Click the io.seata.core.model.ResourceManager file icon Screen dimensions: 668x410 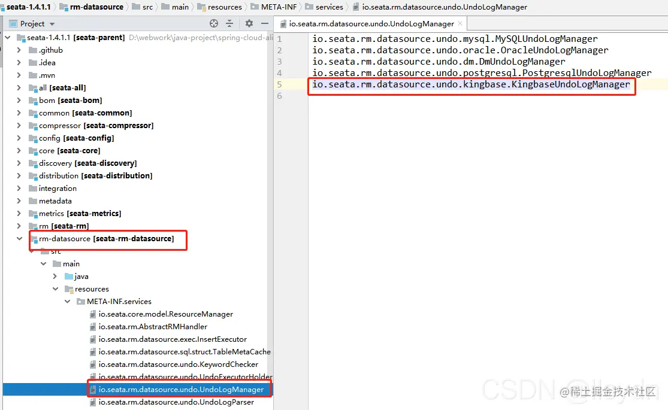point(93,314)
